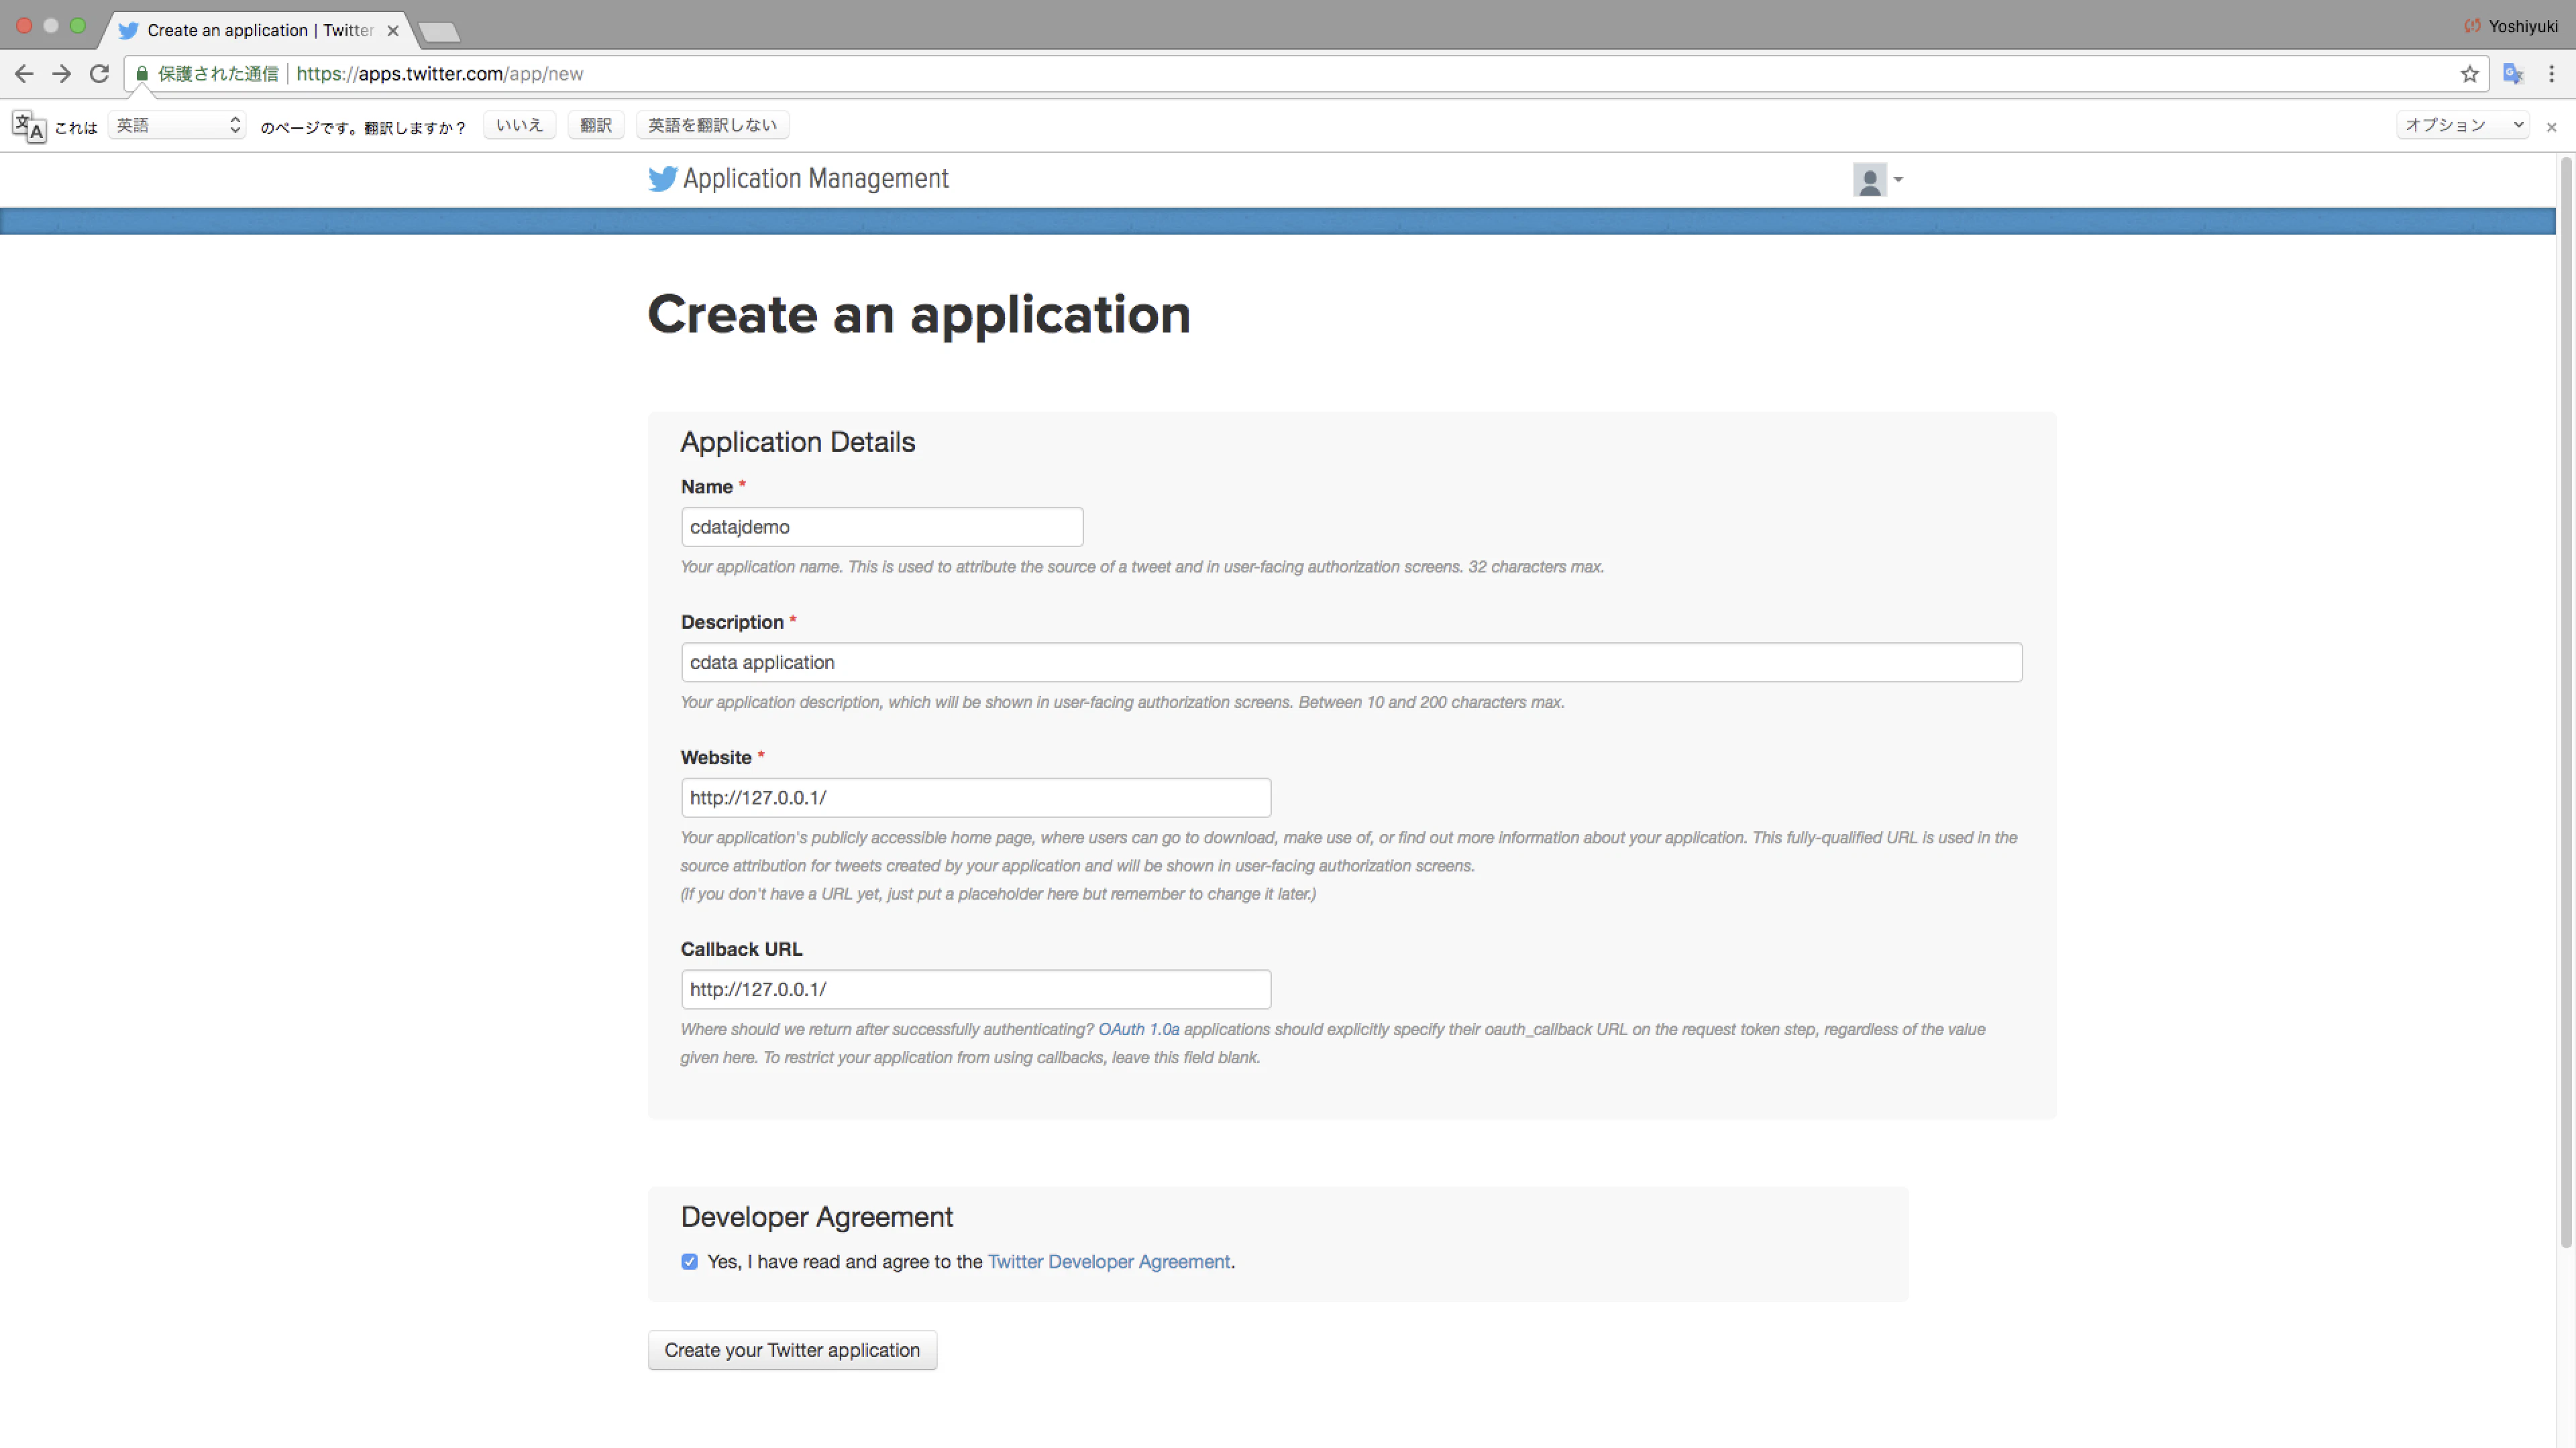
Task: Click the translate bar language icon
Action: (29, 126)
